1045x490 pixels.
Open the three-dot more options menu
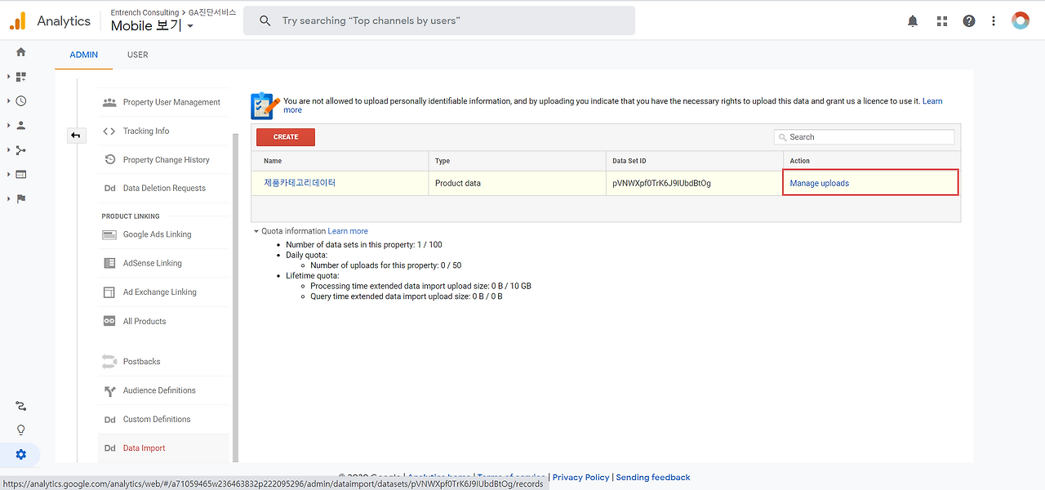coord(994,21)
